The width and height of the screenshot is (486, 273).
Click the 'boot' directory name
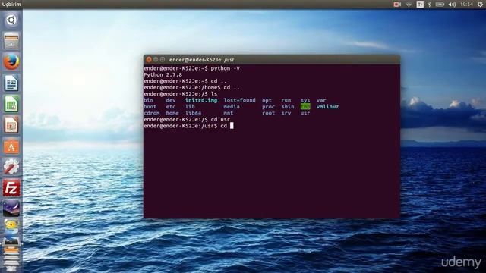(150, 107)
